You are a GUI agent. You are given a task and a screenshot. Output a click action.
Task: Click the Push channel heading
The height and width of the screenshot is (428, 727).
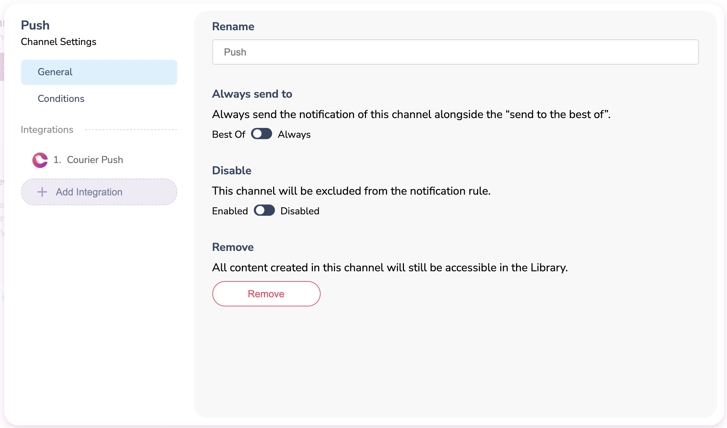tap(35, 25)
